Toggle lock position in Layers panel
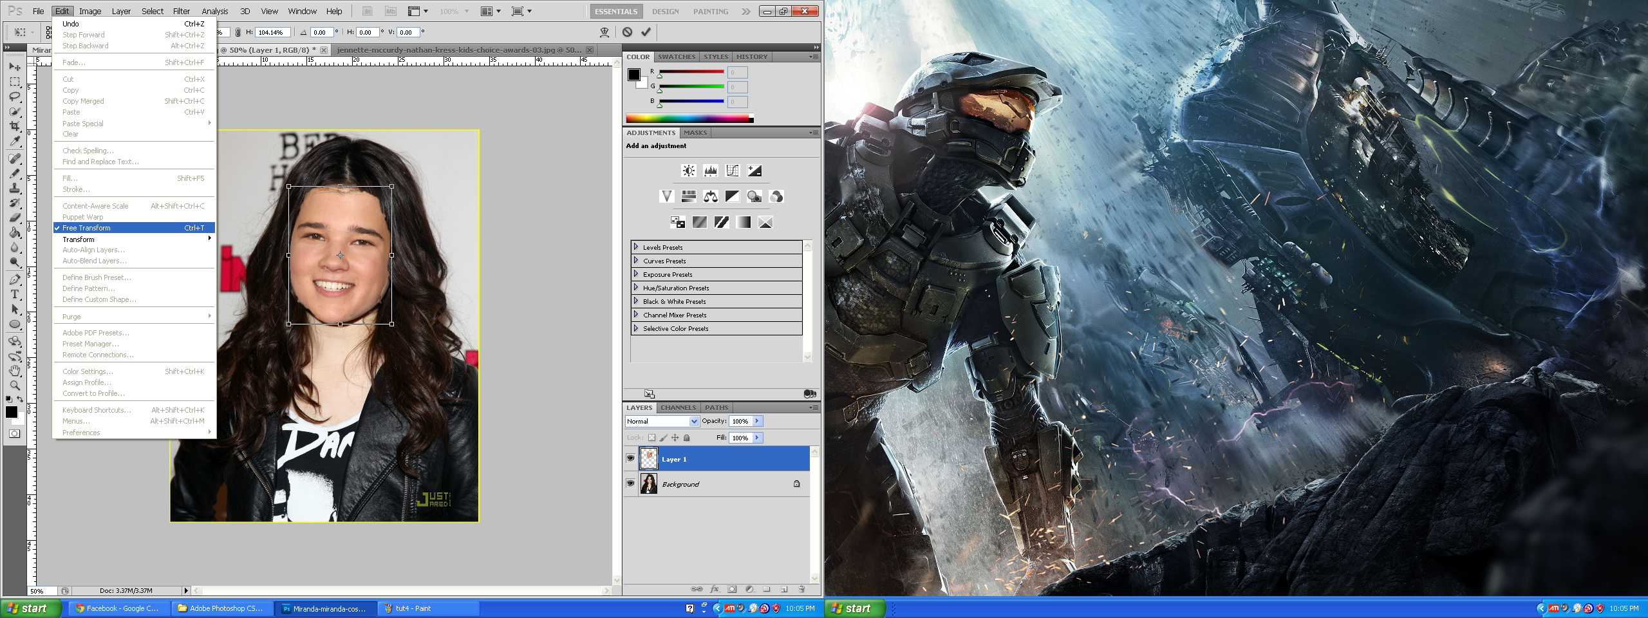This screenshot has height=618, width=1648. point(675,438)
